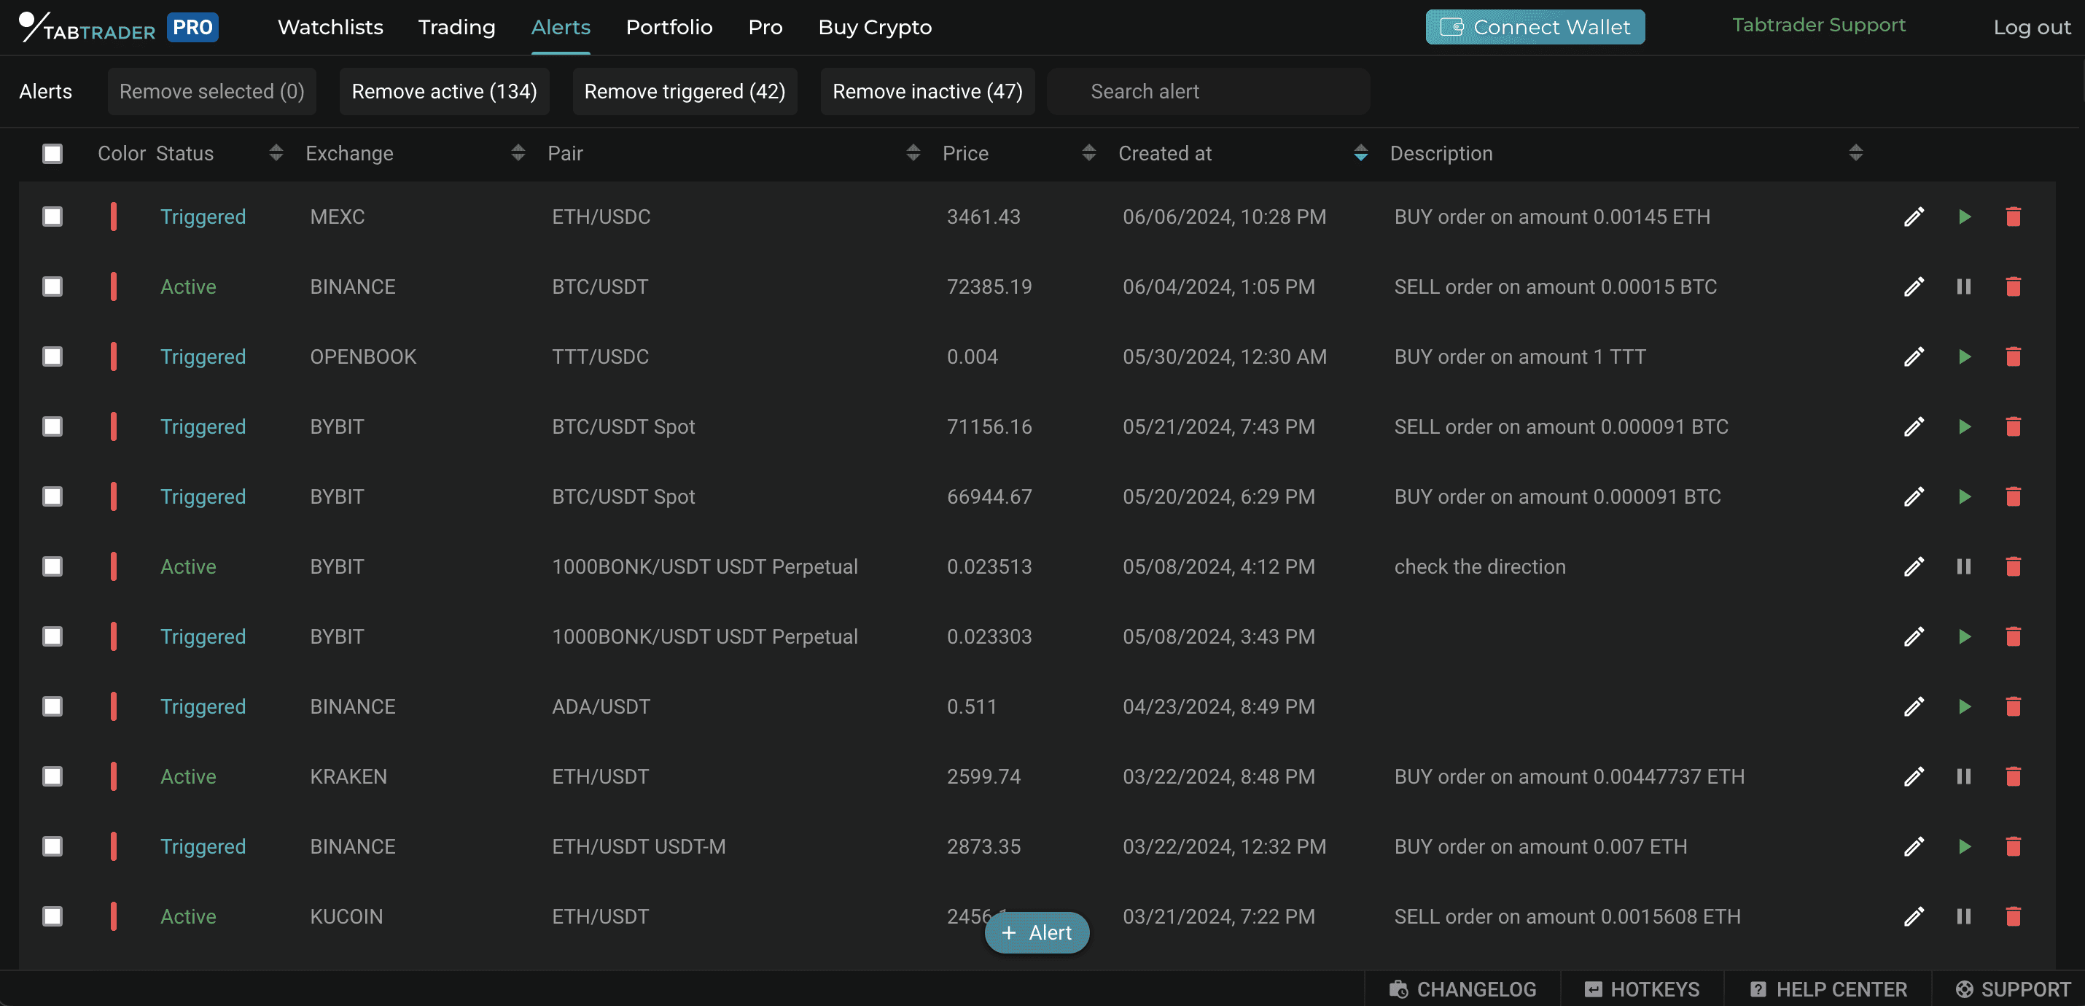Click the Connect Wallet button
The image size is (2085, 1006).
pos(1535,28)
